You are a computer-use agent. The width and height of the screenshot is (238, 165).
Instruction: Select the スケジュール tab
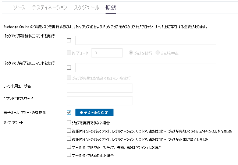[86, 7]
